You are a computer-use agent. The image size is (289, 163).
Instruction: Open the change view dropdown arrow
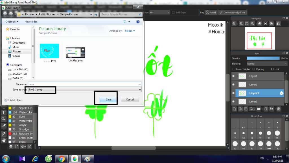(129, 22)
